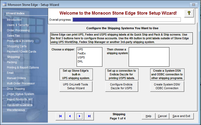Image resolution: width=201 pixels, height=125 pixels.
Task: Click the Cancel button
Action: point(162,116)
